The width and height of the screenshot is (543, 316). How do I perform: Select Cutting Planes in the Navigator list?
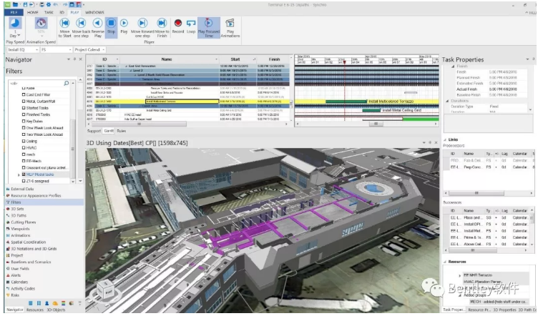click(x=23, y=222)
